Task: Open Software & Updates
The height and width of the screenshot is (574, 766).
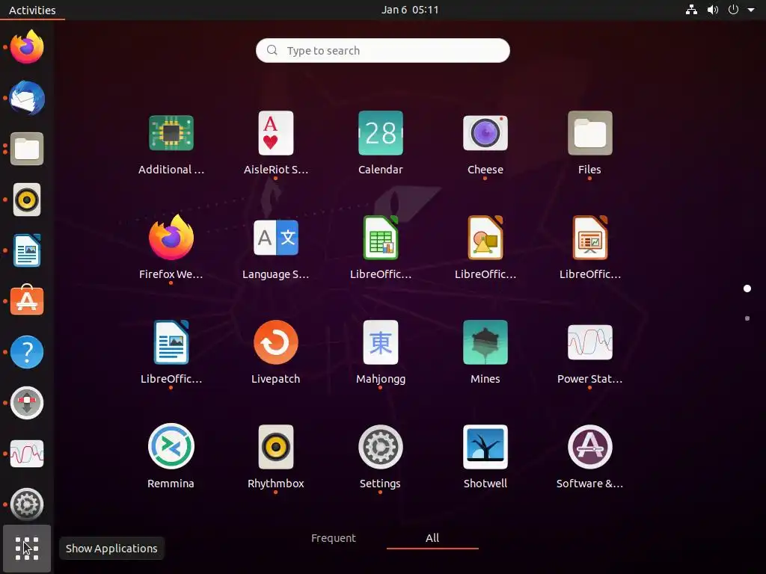Action: [589, 447]
